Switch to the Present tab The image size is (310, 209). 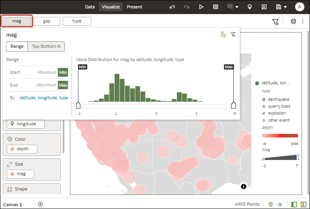click(x=134, y=7)
